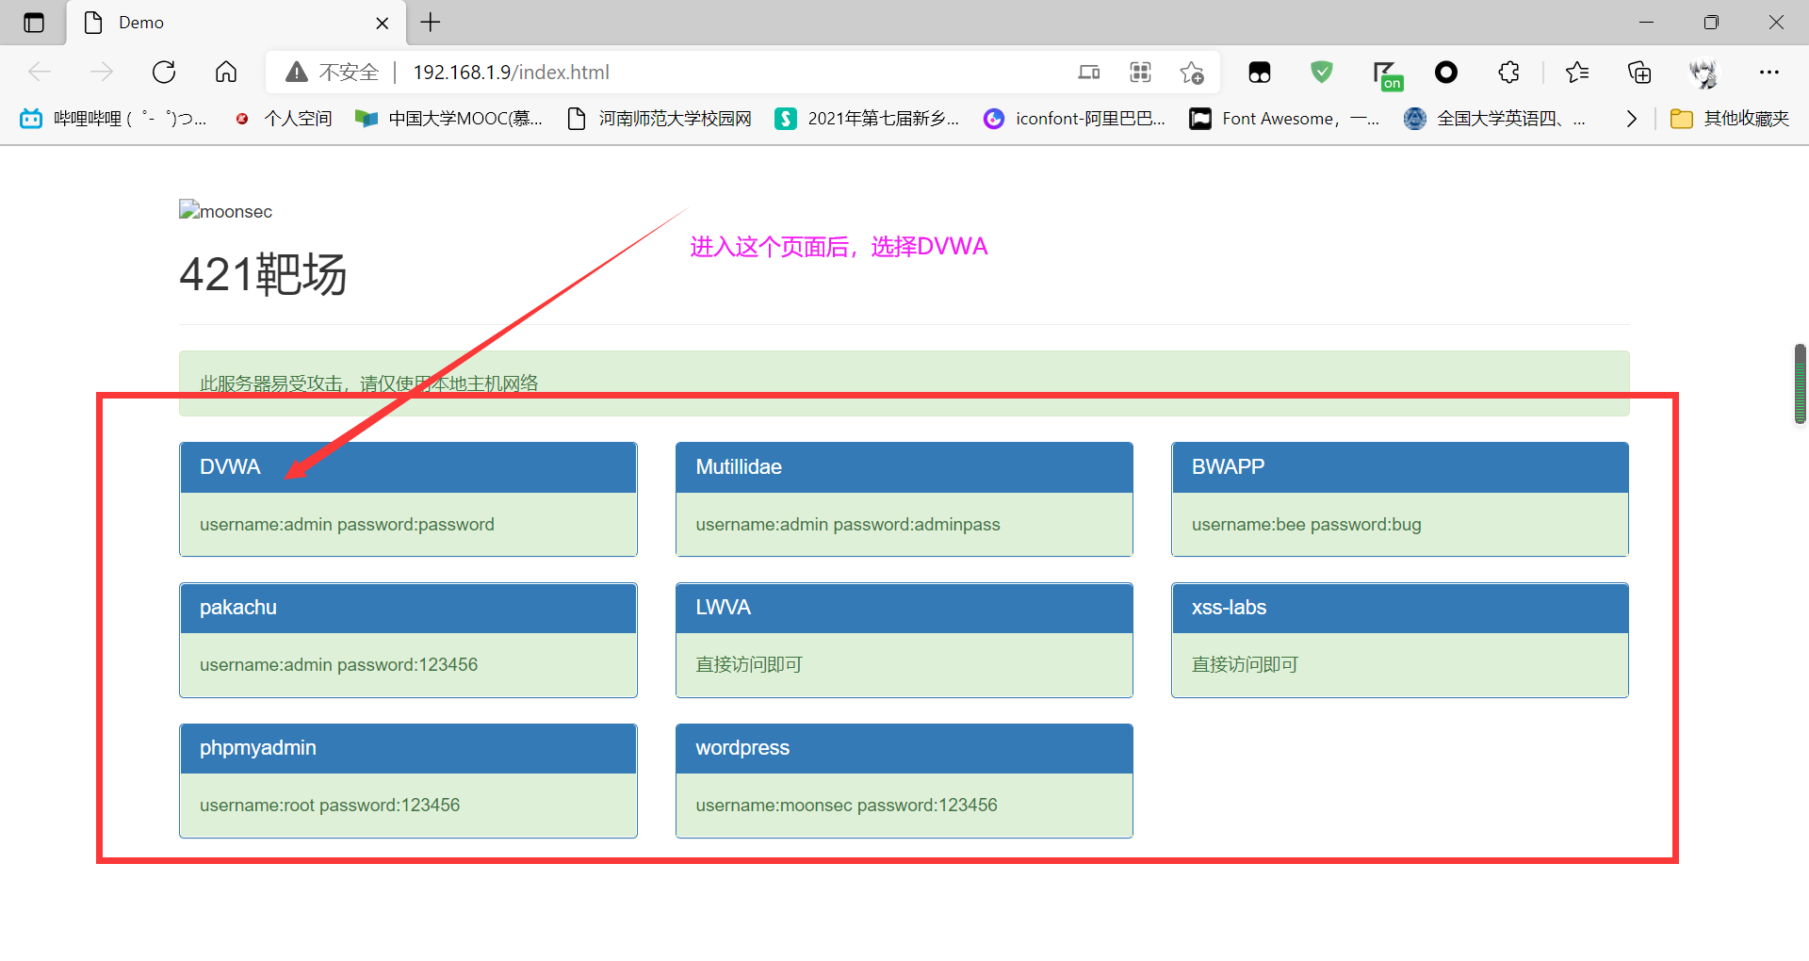Open the Extensions puzzle icon
1809x961 pixels.
coord(1508,72)
